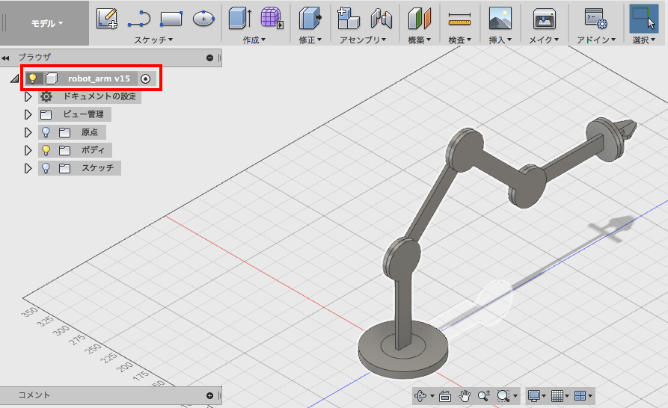This screenshot has height=408, width=668.
Task: Click the Measure inspect icon
Action: pos(459,19)
